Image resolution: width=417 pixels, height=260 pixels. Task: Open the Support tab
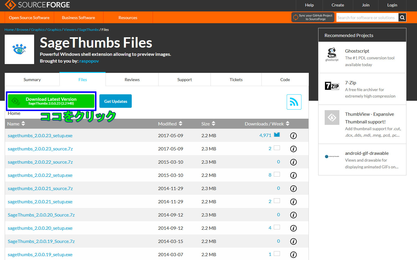pos(184,80)
